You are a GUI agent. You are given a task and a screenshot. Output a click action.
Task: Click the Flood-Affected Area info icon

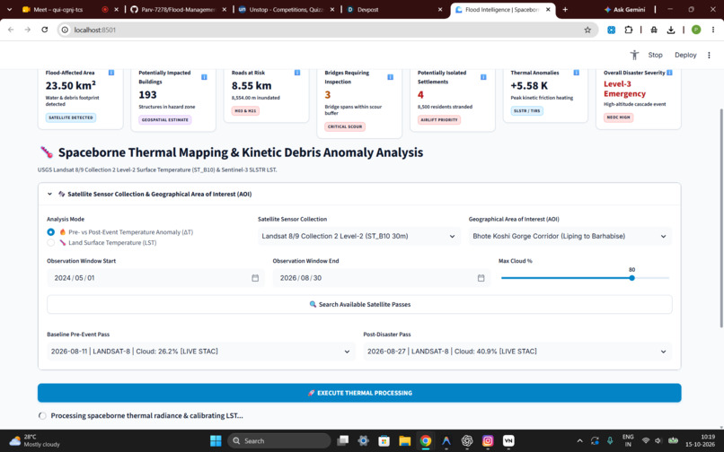point(111,73)
